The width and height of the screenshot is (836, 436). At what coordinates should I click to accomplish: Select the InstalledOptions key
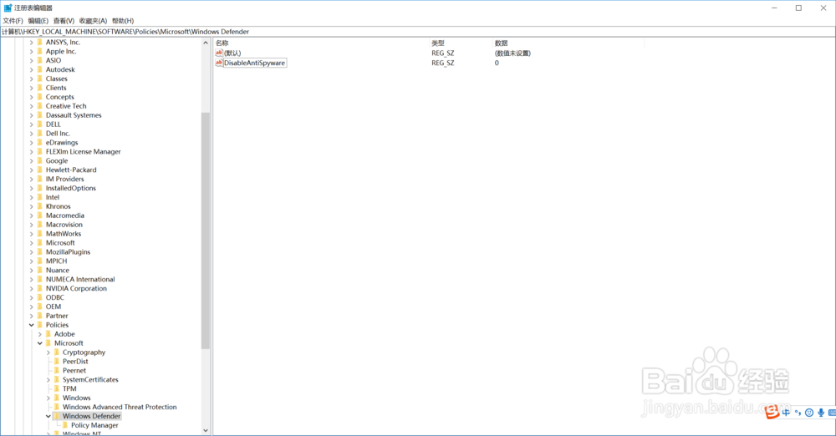[x=71, y=188]
